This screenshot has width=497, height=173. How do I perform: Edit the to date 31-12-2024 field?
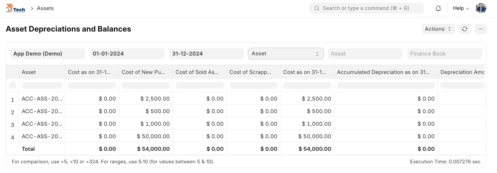[206, 54]
